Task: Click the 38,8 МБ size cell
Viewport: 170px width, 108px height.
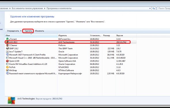Action: coord(111,55)
